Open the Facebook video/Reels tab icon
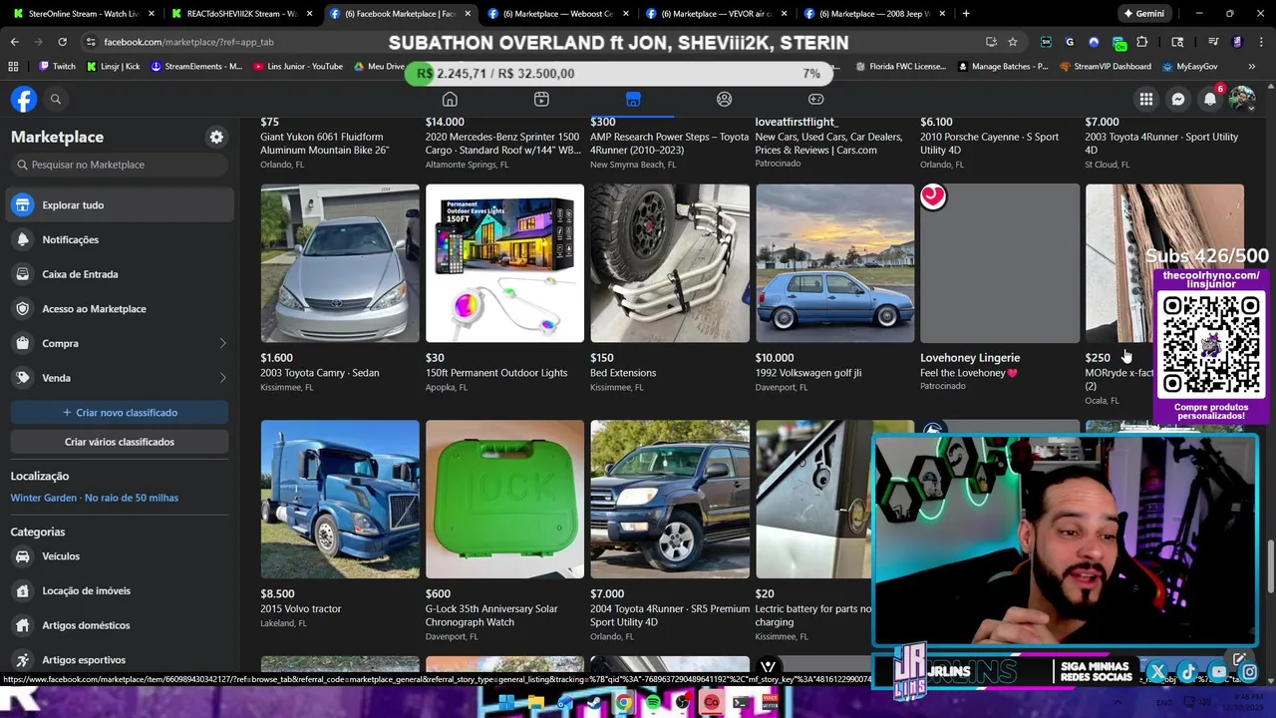This screenshot has width=1276, height=718. point(541,99)
